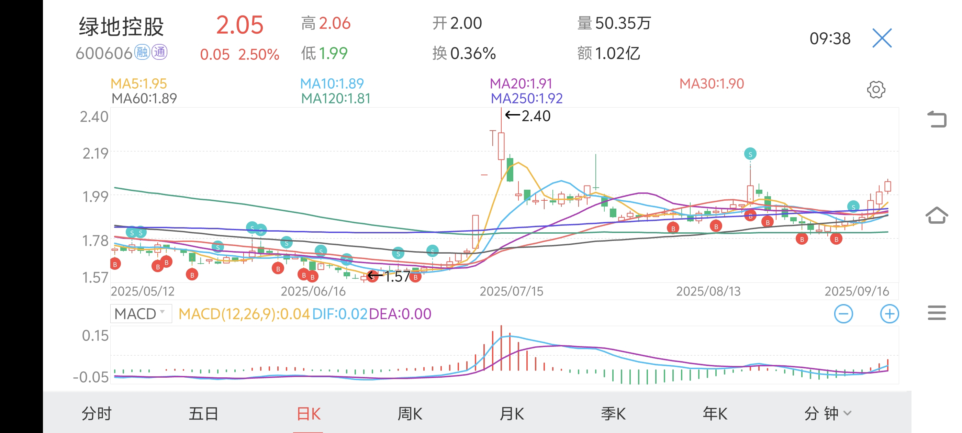Tap the B buy marker beside 1.57 low
The image size is (962, 433).
372,276
